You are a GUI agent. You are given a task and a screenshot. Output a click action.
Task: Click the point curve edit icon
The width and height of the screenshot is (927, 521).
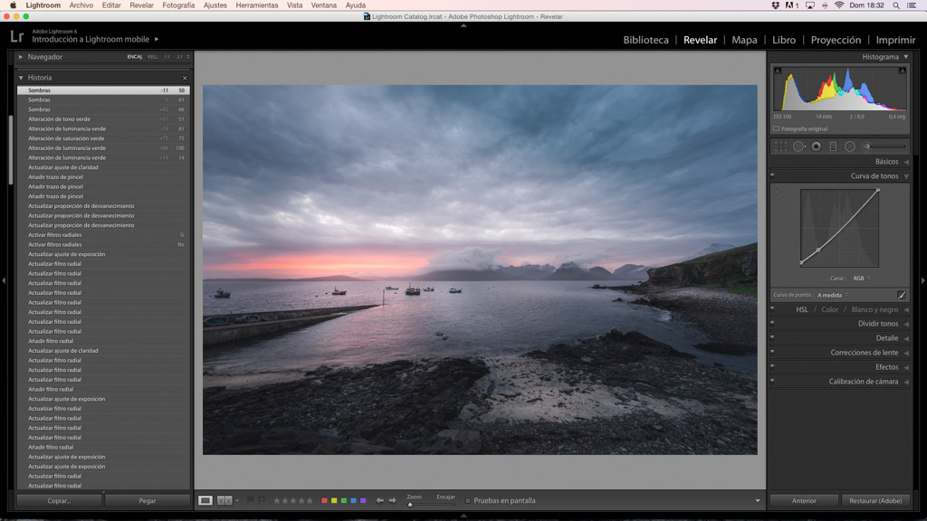[901, 295]
